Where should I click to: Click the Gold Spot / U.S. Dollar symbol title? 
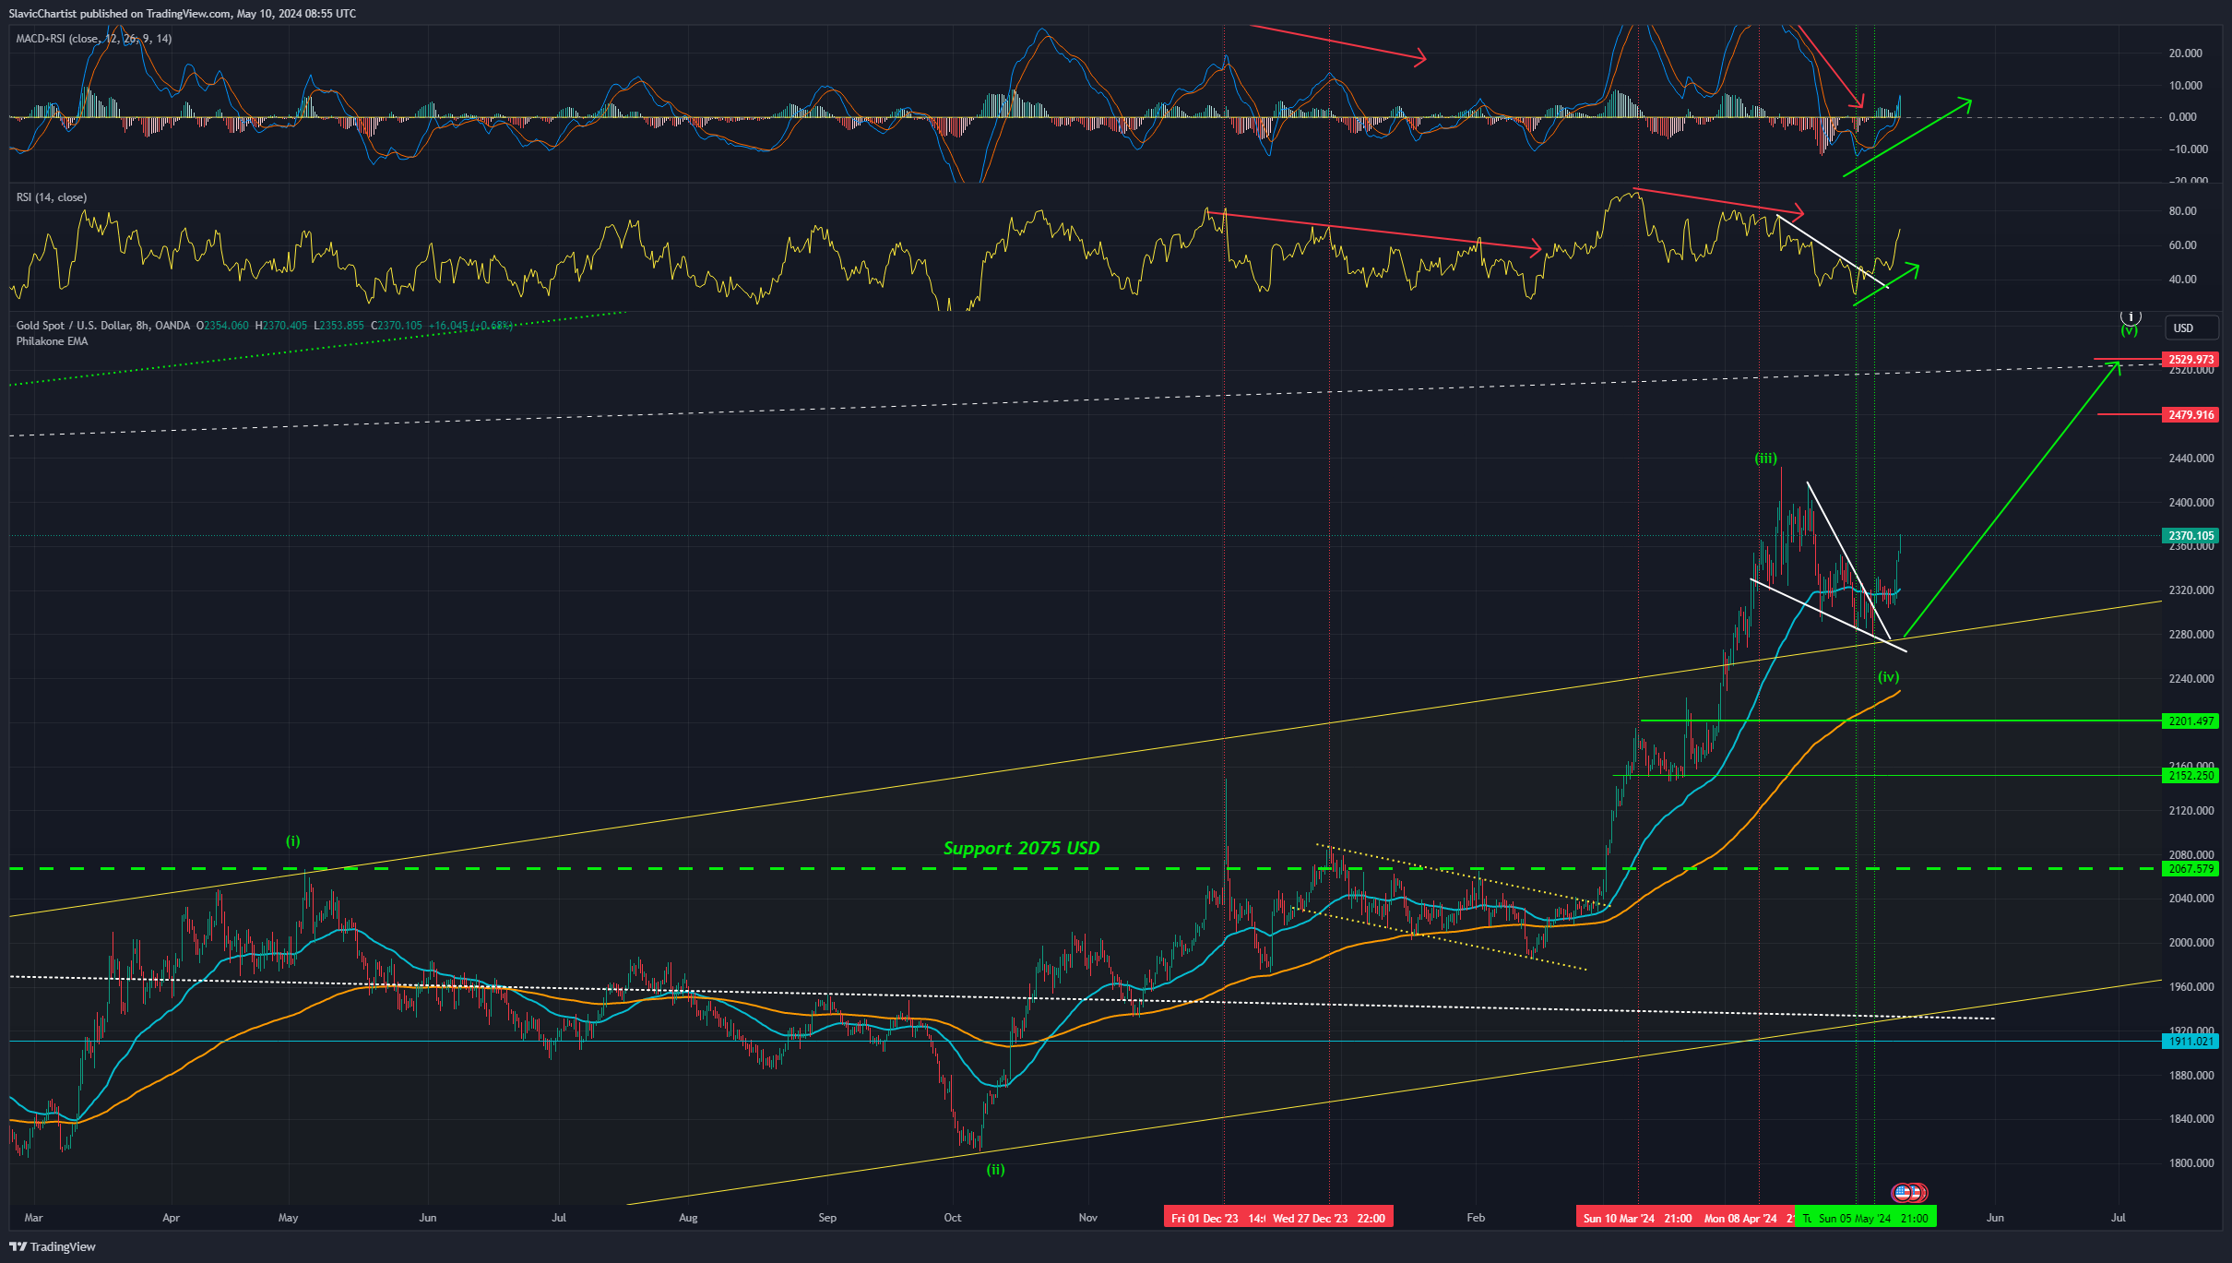[x=103, y=326]
